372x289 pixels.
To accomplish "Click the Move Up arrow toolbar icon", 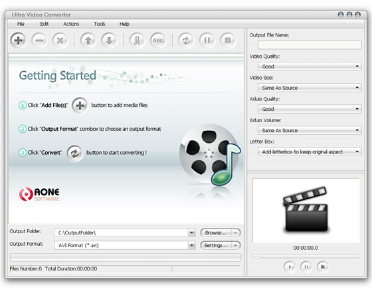I will click(88, 41).
